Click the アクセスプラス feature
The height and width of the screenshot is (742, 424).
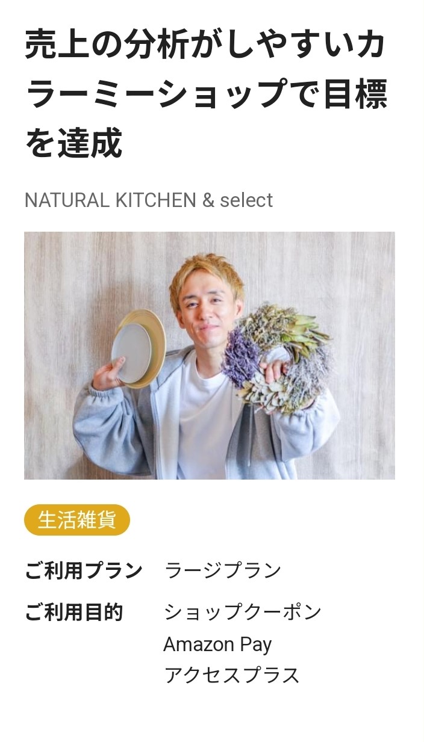coord(232,675)
